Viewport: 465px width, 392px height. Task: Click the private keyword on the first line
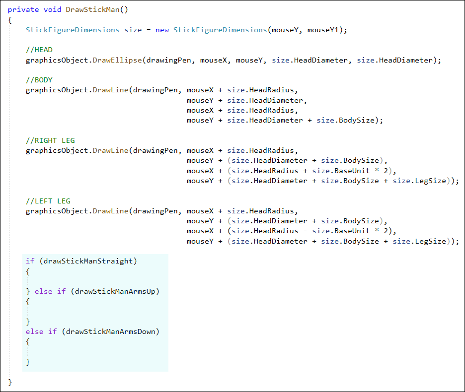pos(23,10)
